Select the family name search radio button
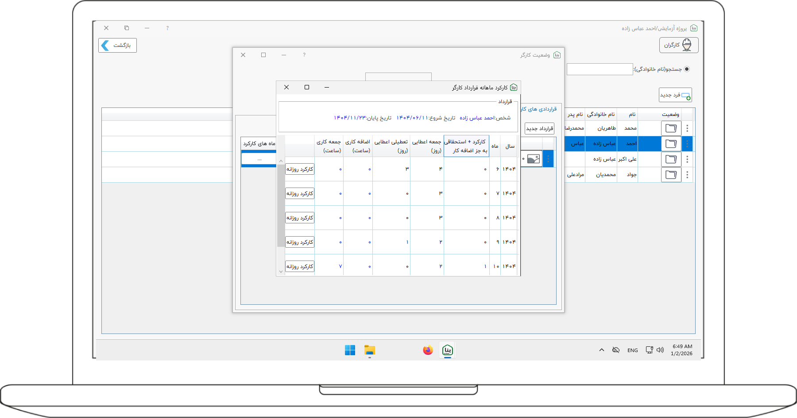The width and height of the screenshot is (797, 418). pyautogui.click(x=687, y=69)
